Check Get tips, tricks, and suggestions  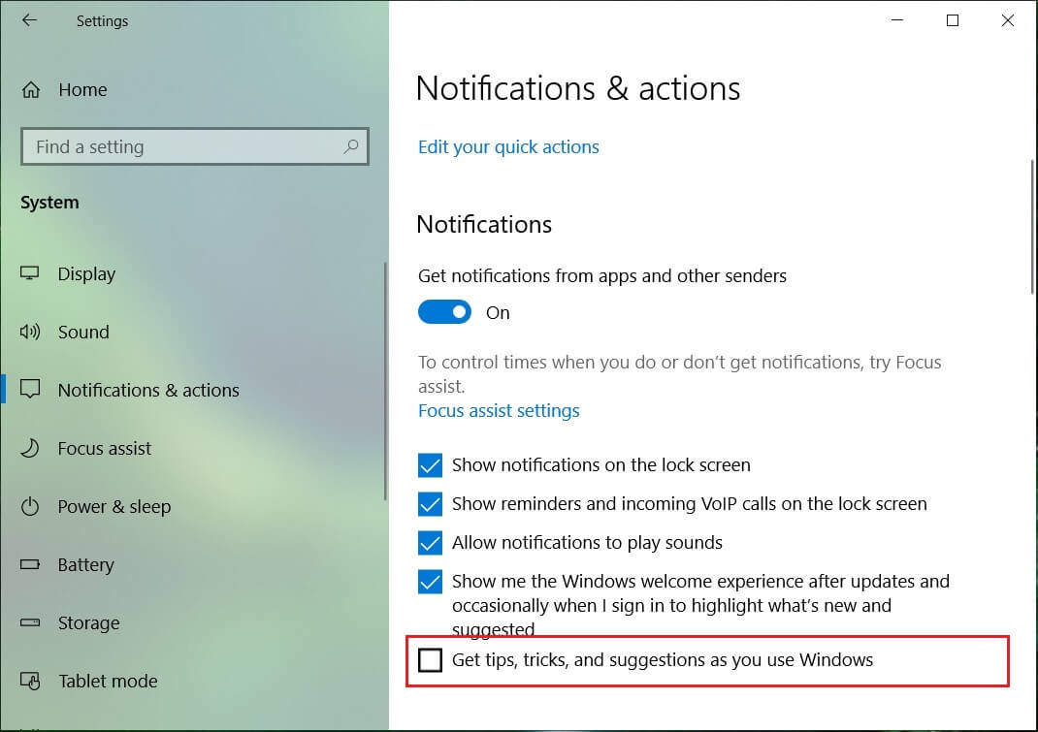[x=431, y=660]
